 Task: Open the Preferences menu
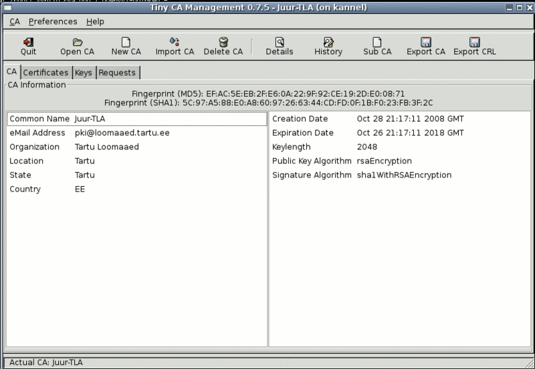tap(53, 22)
